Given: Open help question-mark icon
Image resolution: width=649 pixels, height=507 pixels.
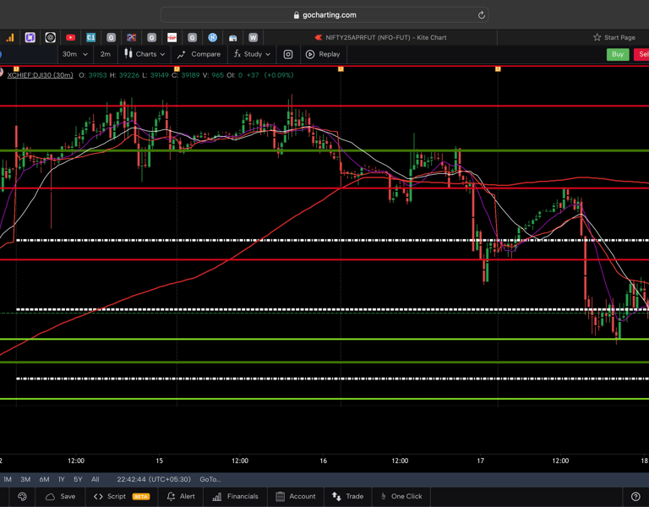Looking at the screenshot, I should pyautogui.click(x=635, y=496).
